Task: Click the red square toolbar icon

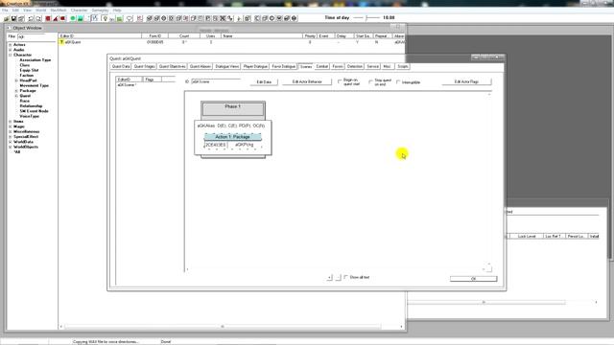Action: [48, 18]
